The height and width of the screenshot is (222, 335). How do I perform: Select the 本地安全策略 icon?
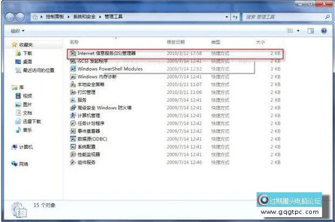73,84
